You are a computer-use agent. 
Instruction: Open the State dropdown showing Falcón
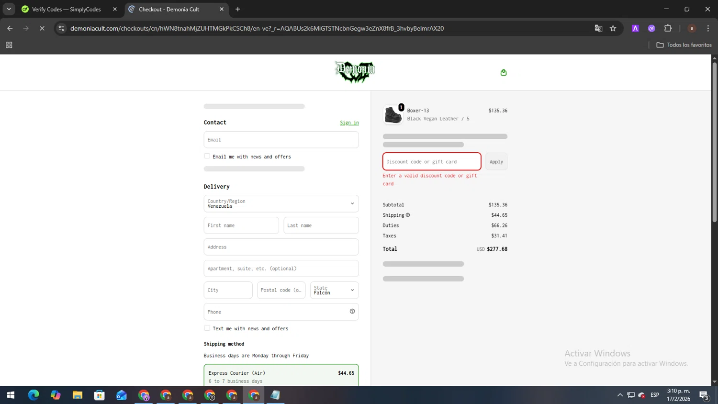pos(335,290)
